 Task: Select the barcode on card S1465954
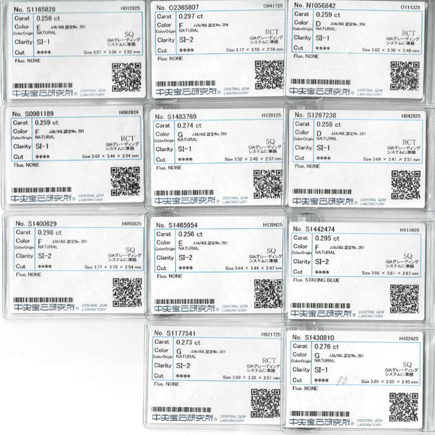pos(185,301)
